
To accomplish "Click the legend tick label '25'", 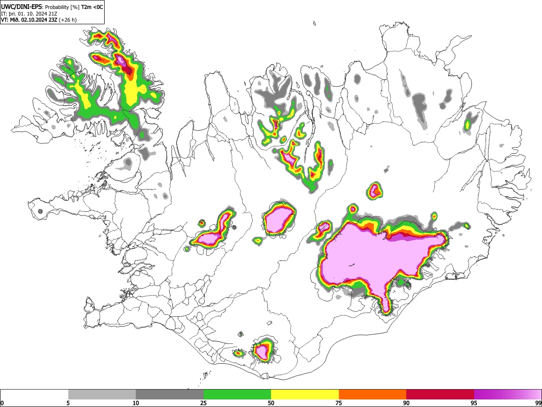I will click(x=204, y=403).
